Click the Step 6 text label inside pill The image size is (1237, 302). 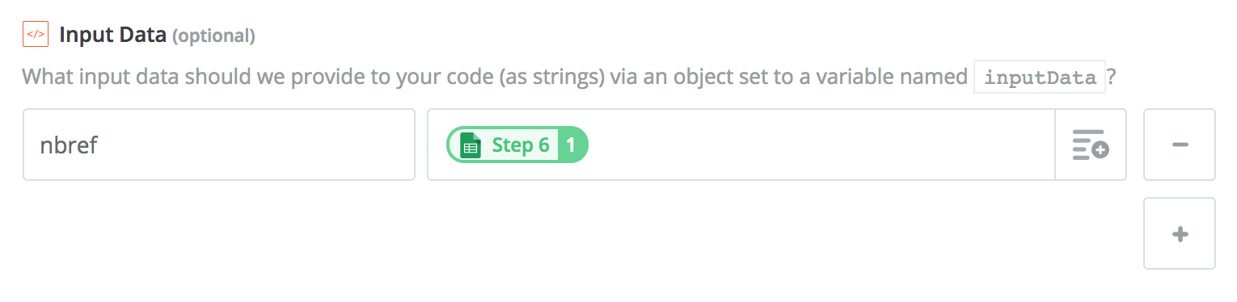[x=520, y=145]
